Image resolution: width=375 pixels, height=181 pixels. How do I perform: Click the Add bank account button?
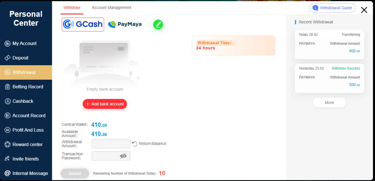click(x=105, y=104)
